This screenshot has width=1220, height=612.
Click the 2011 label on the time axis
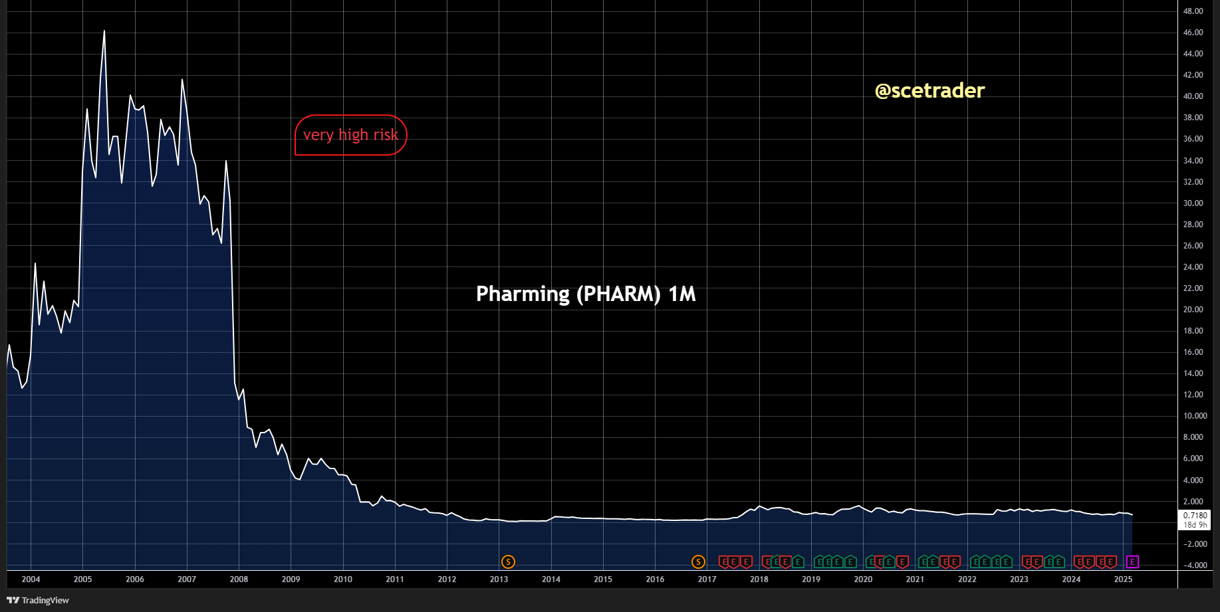click(x=395, y=579)
